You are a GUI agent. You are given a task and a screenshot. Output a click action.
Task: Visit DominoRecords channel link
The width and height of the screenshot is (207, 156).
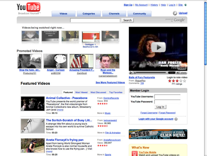(111, 98)
